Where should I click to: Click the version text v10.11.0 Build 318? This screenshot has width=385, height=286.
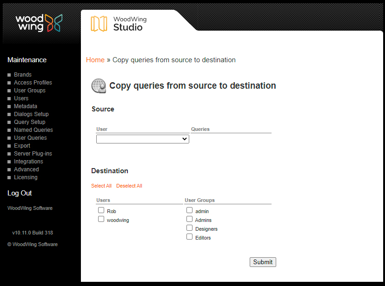[x=33, y=233]
